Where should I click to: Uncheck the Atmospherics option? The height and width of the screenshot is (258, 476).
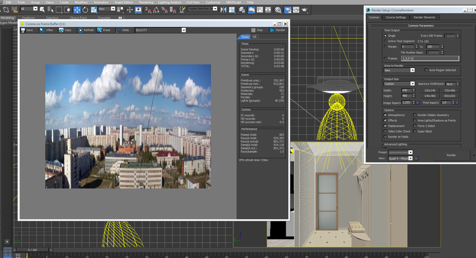click(385, 115)
